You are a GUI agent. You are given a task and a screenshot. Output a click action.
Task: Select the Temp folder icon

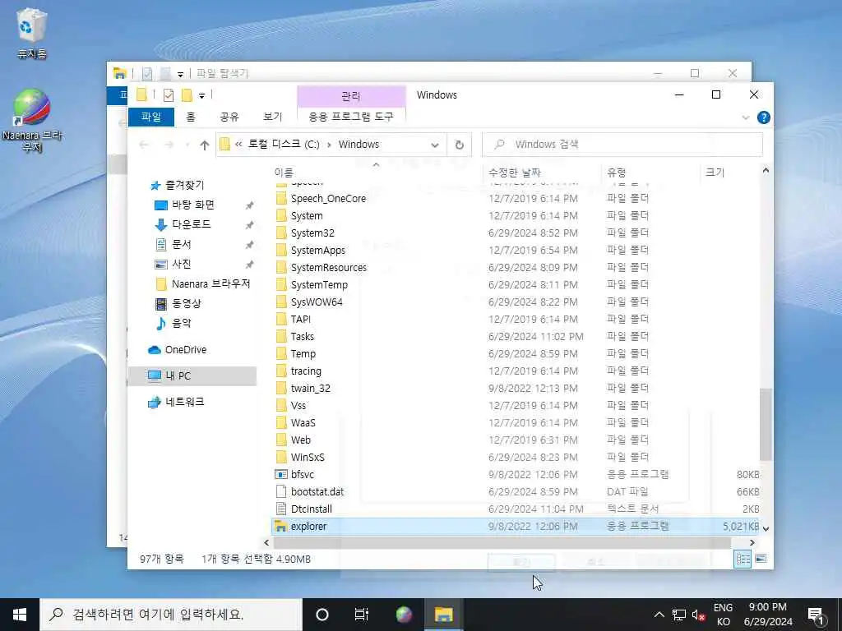pos(281,353)
